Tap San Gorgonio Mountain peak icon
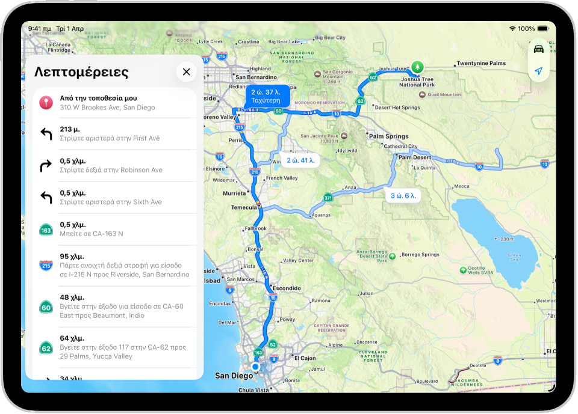 click(x=317, y=75)
